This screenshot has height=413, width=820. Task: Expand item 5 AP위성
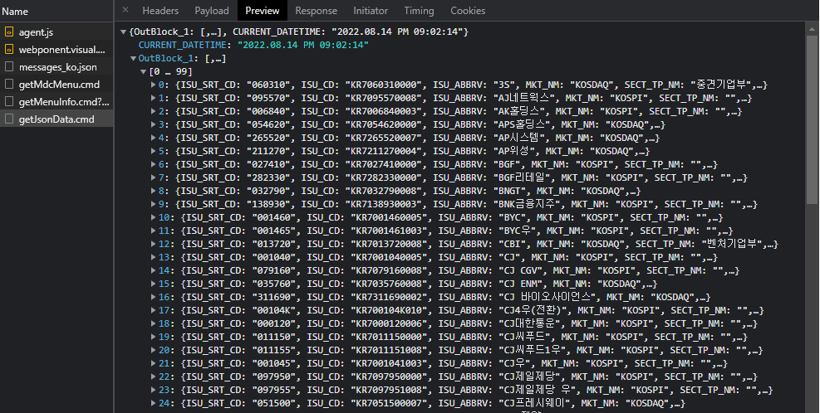153,151
